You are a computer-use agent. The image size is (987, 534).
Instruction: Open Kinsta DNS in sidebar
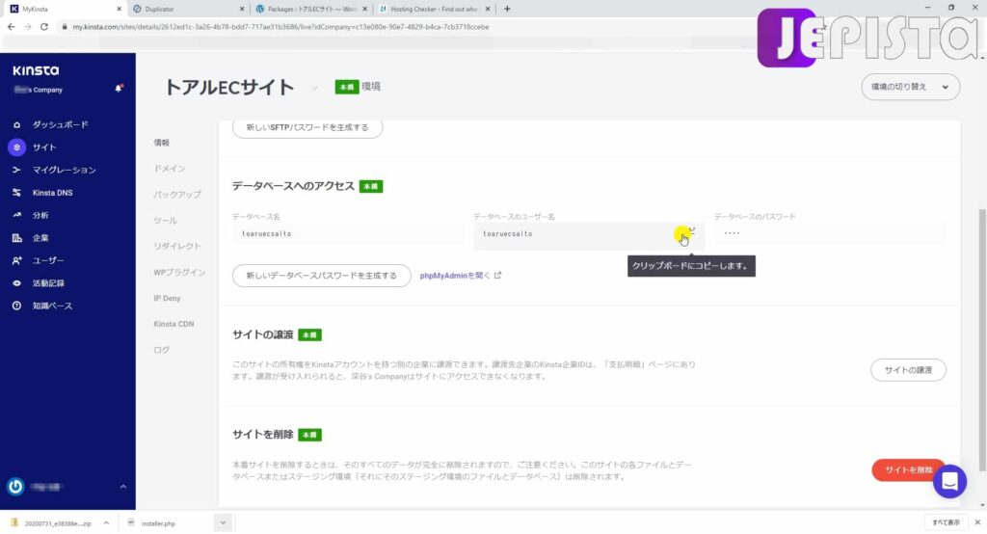click(x=52, y=193)
